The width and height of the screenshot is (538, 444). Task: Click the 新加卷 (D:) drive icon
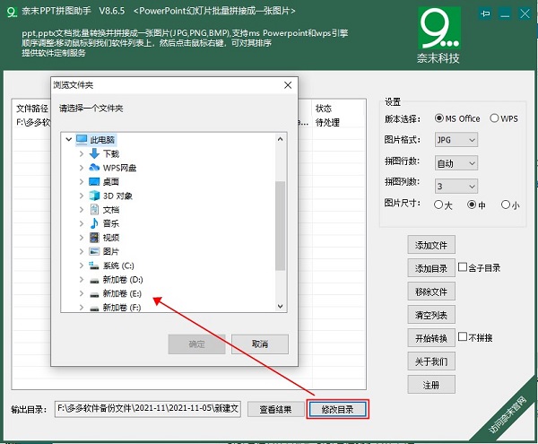coord(94,281)
